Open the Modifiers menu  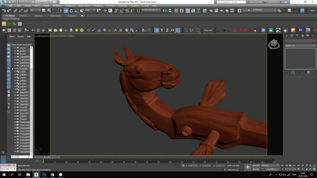57,6
